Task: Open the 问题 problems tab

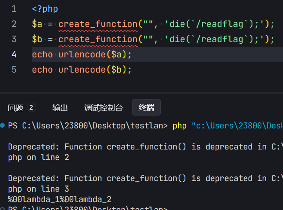Action: click(x=16, y=108)
